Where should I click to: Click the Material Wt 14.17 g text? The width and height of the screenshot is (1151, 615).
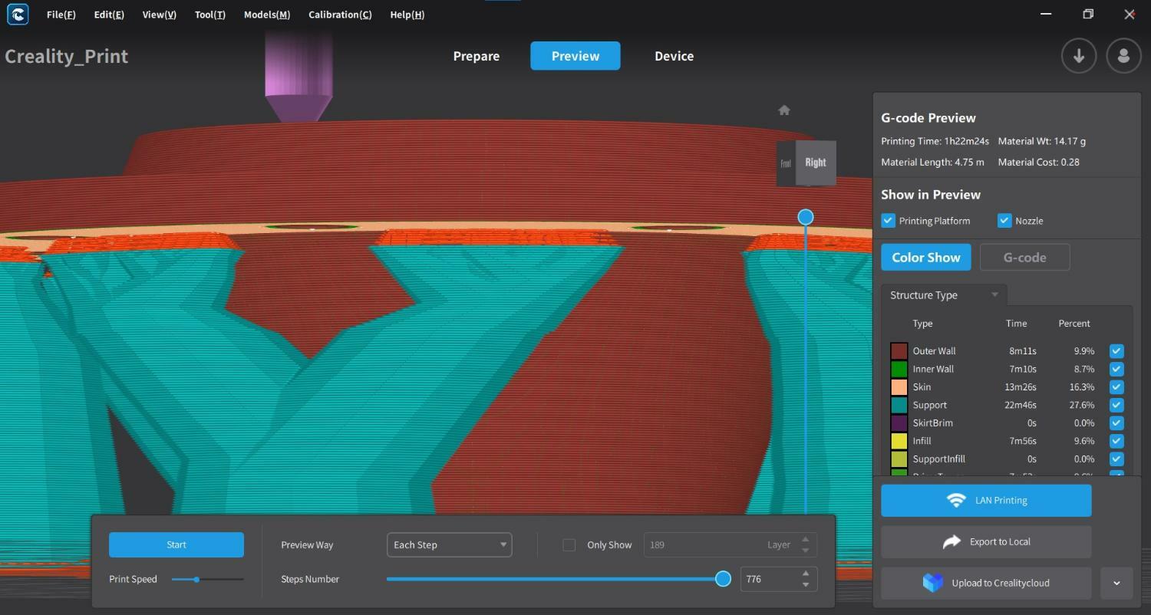tap(1041, 141)
